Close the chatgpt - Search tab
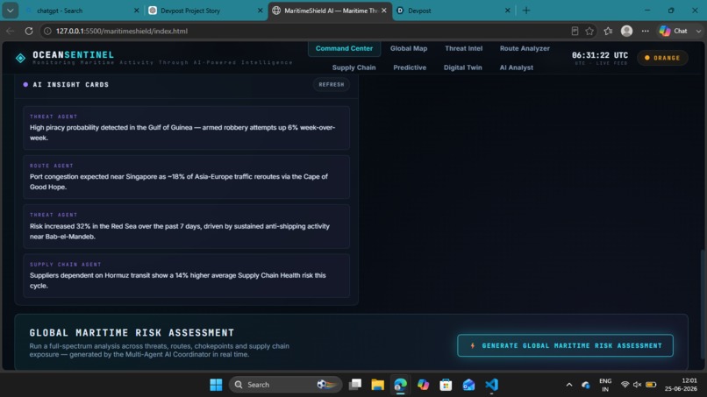Image resolution: width=707 pixels, height=397 pixels. click(x=137, y=11)
